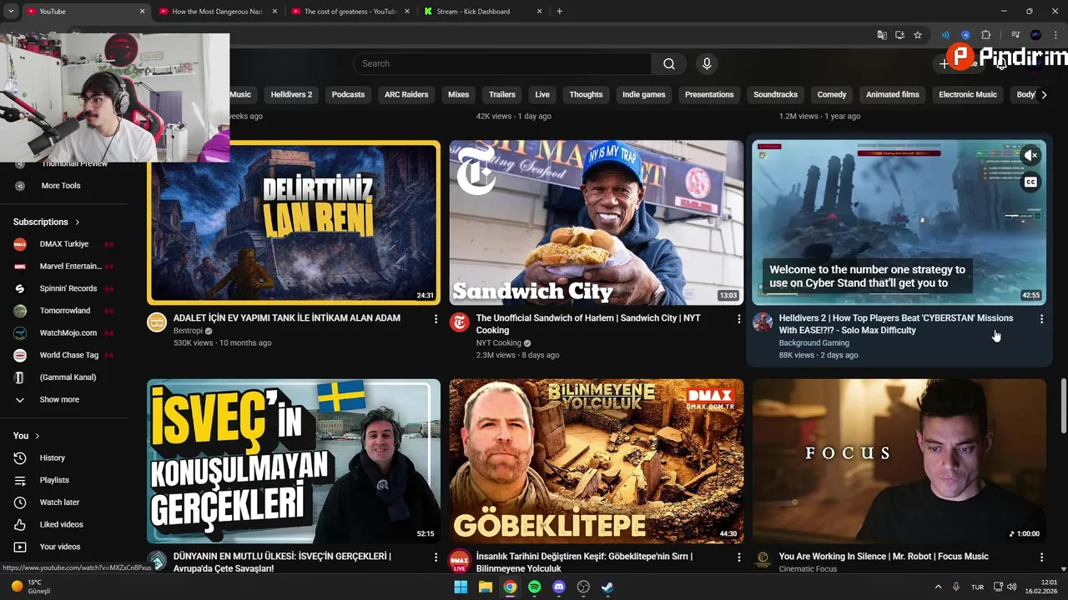Open the three-dot menu for the Göbeklitepe video

pyautogui.click(x=738, y=557)
